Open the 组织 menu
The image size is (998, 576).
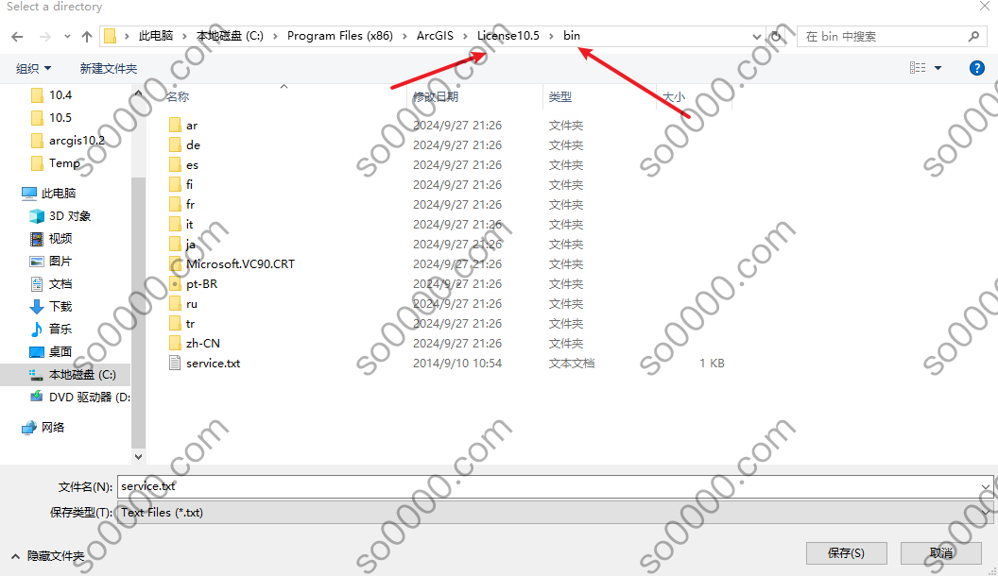[33, 68]
